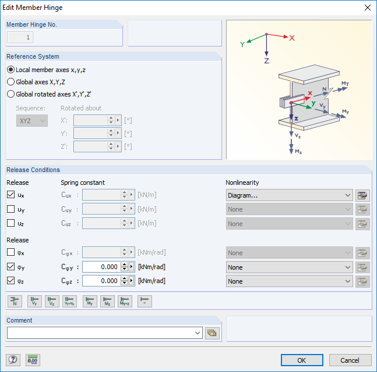The height and width of the screenshot is (372, 377).
Task: Uncheck the ux release checkbox
Action: 10,195
